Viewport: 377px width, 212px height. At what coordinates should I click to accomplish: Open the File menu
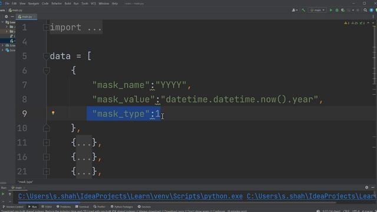point(7,4)
